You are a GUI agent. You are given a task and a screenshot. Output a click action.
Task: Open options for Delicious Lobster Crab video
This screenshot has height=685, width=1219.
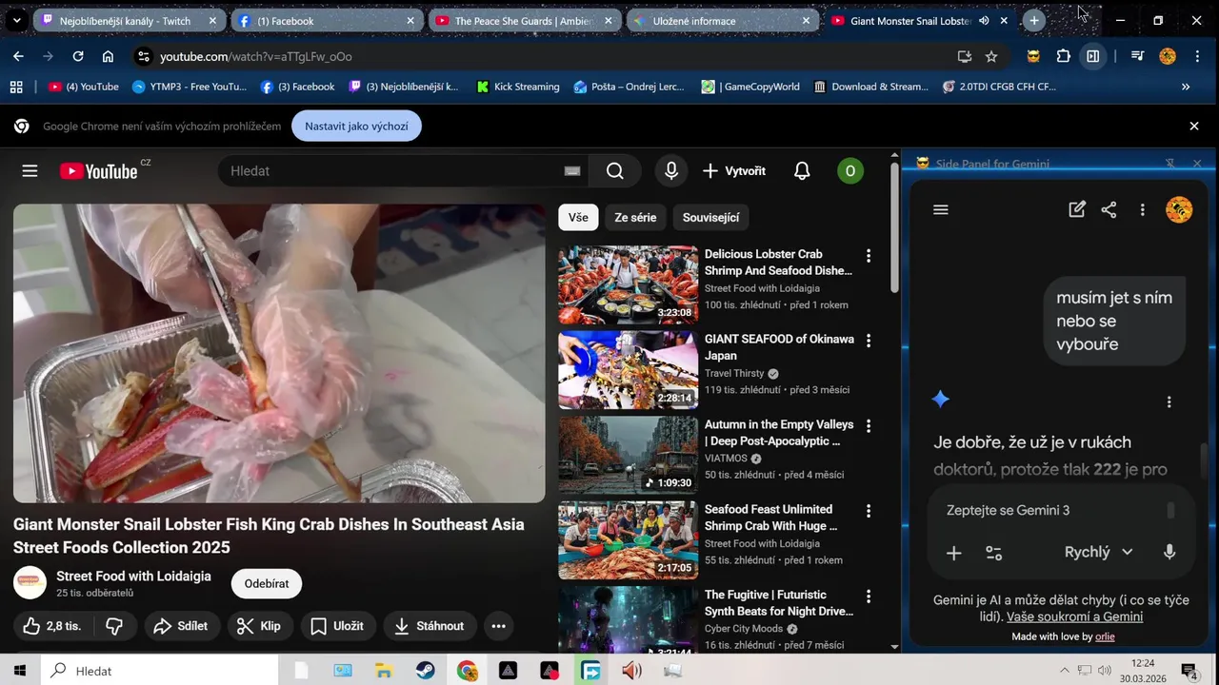tap(868, 256)
